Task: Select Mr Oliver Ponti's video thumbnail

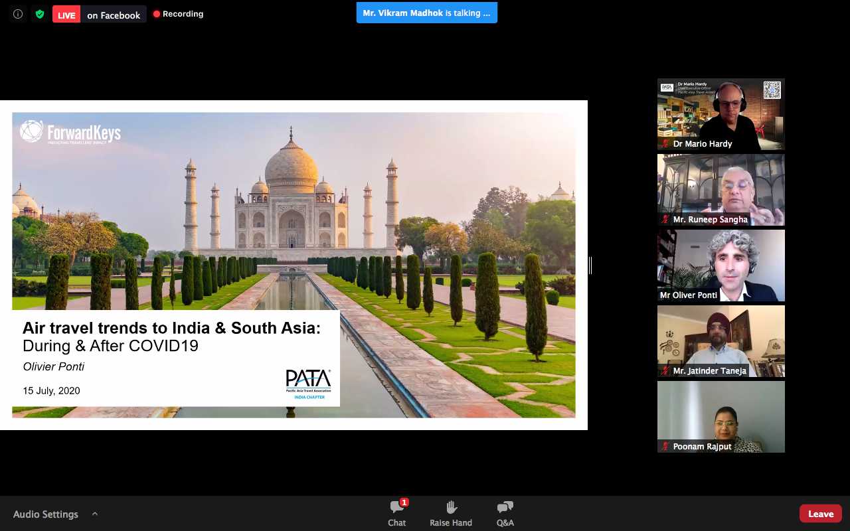Action: 721,265
